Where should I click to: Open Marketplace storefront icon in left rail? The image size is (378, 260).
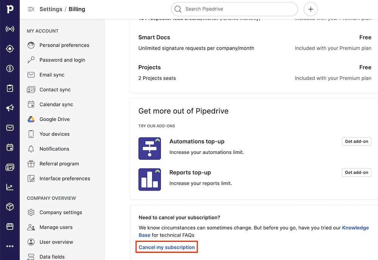10,226
